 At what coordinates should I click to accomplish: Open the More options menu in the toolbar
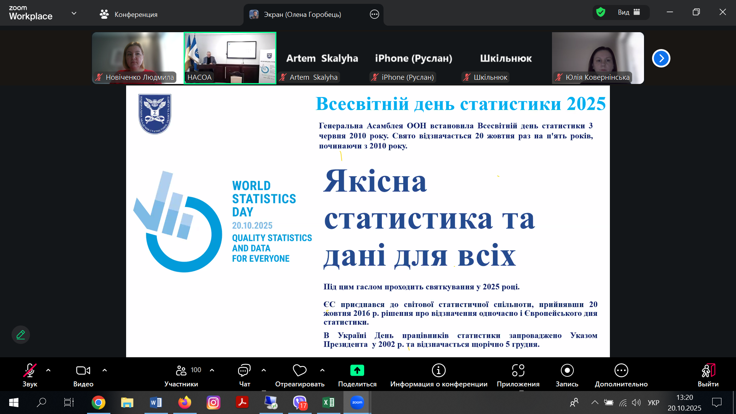point(621,375)
